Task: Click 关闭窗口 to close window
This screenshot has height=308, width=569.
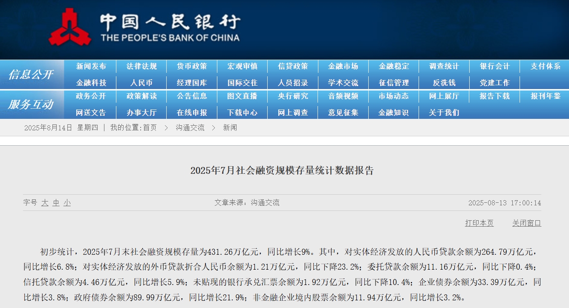Action: (x=526, y=223)
